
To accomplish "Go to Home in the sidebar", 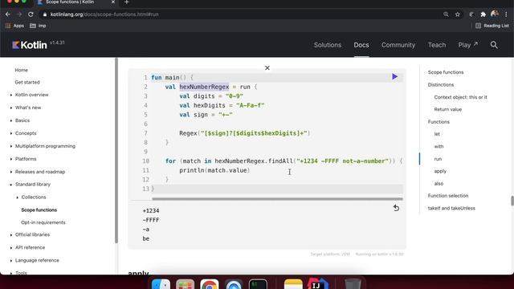I will [22, 70].
